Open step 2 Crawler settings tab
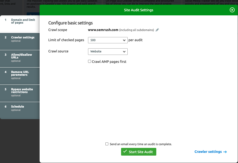Screen dimensions: 238x163 (x=20, y=41)
